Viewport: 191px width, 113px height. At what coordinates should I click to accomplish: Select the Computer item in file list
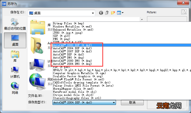click(x=37, y=65)
